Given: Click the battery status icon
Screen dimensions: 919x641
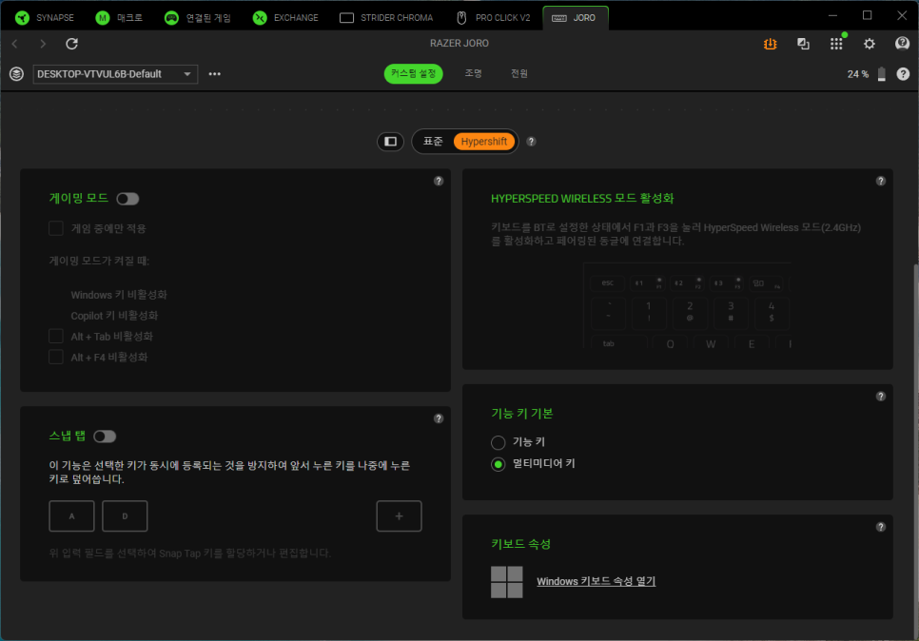Looking at the screenshot, I should coord(882,74).
